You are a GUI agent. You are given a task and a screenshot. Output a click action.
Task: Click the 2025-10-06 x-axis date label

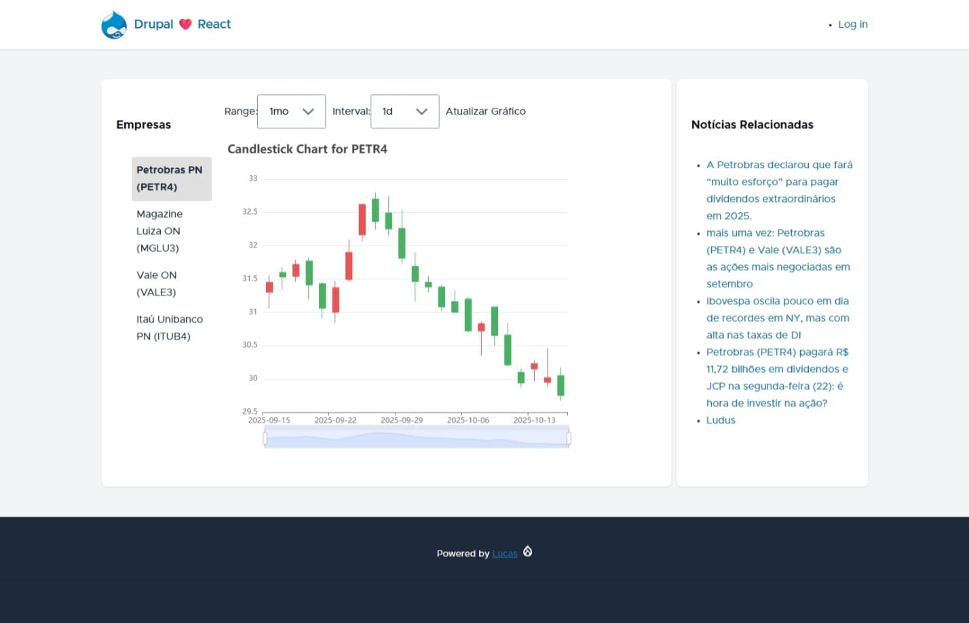pos(468,420)
